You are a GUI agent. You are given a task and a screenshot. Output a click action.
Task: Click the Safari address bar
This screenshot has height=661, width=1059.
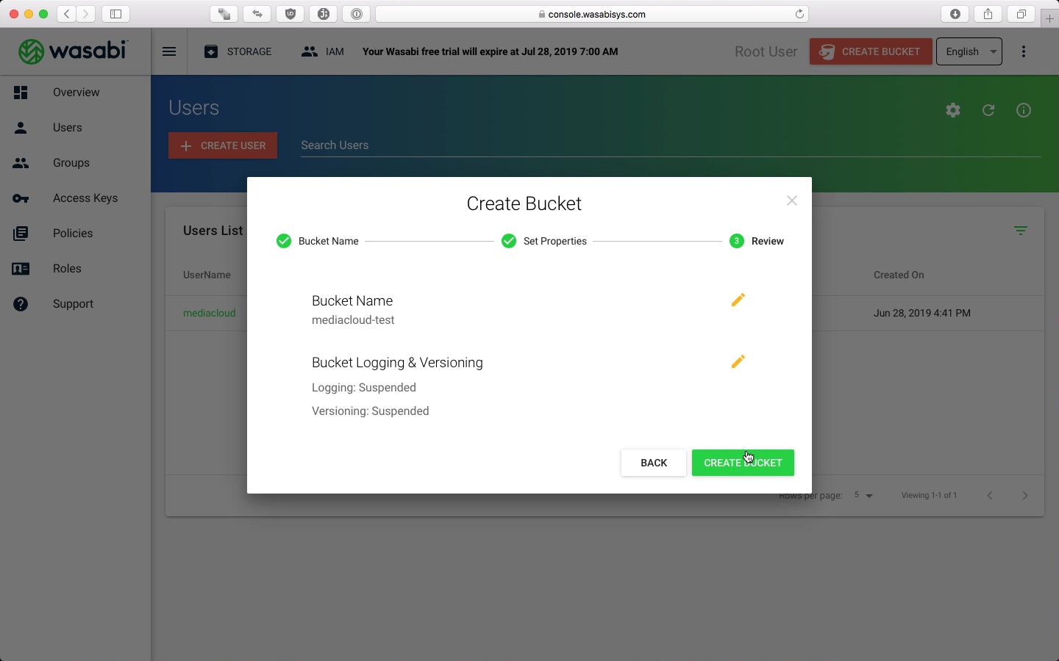[592, 14]
